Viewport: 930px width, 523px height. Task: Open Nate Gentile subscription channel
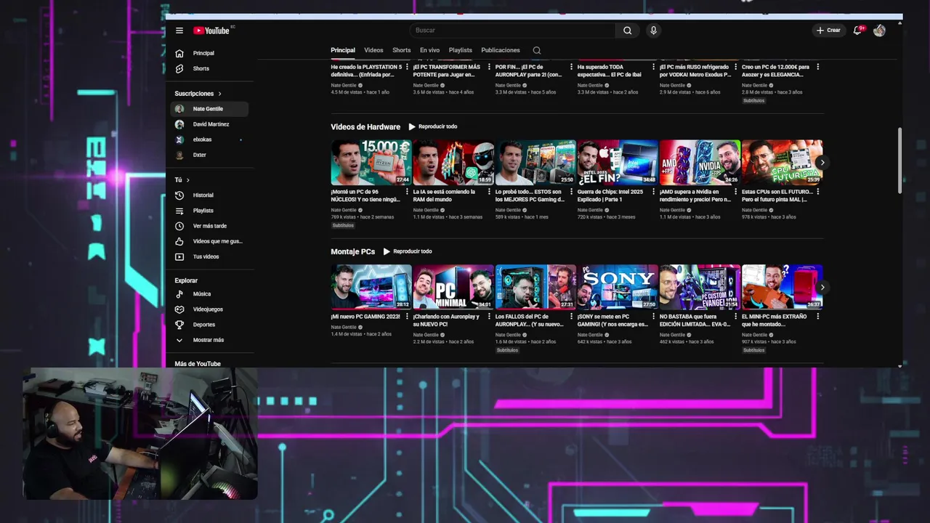click(x=209, y=109)
